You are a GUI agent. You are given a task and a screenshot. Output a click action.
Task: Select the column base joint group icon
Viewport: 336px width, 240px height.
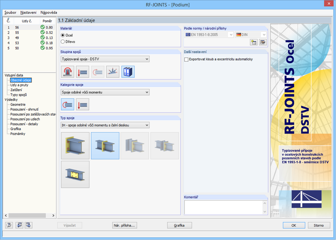pos(68,72)
